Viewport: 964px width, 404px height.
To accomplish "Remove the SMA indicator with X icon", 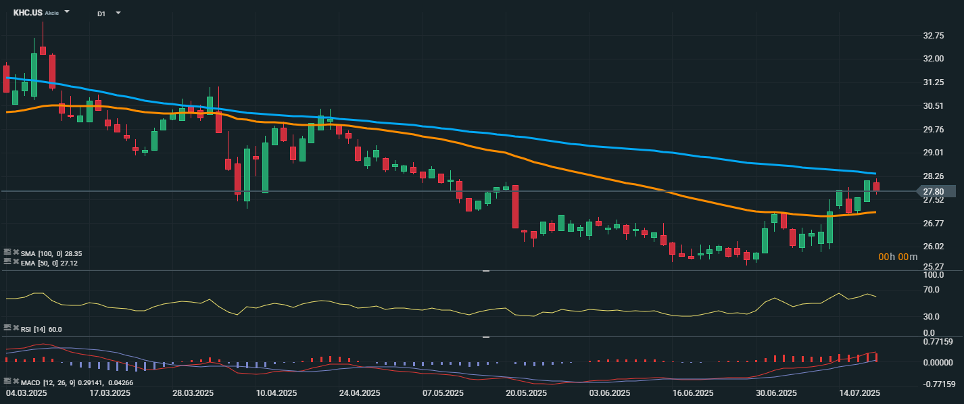I will (16, 253).
